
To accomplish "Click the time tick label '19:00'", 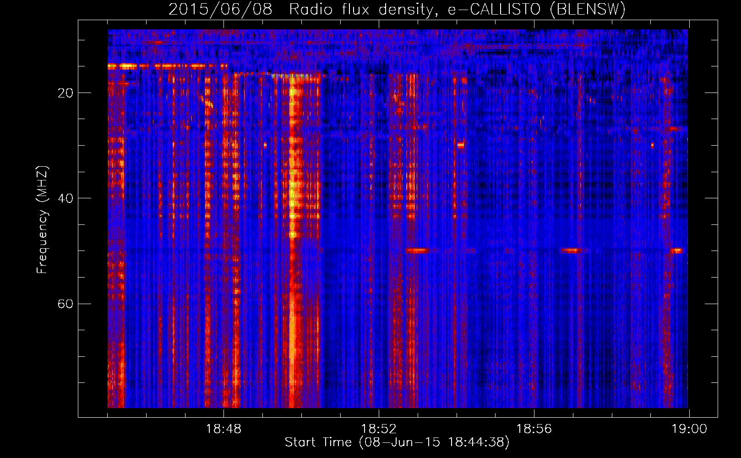I will coord(689,429).
